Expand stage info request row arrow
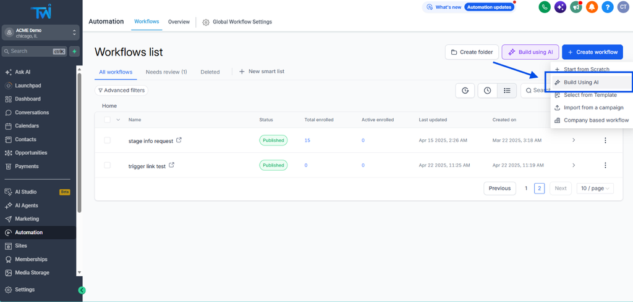The height and width of the screenshot is (302, 633). pyautogui.click(x=574, y=140)
